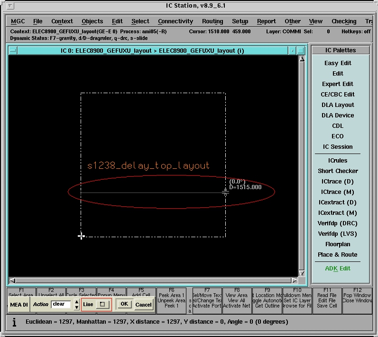
Task: Select ADK Edit palette entry
Action: 338,269
